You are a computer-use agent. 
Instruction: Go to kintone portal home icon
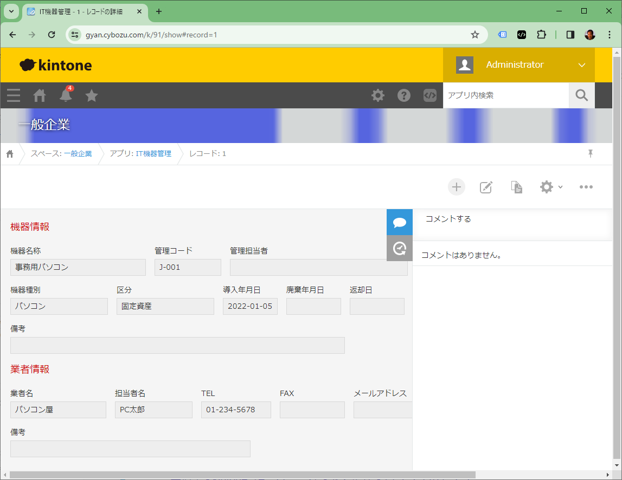pyautogui.click(x=40, y=95)
